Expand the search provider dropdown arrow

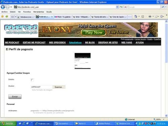[x=166, y=7]
